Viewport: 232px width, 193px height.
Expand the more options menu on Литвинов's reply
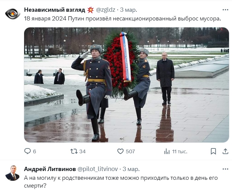pos(225,169)
